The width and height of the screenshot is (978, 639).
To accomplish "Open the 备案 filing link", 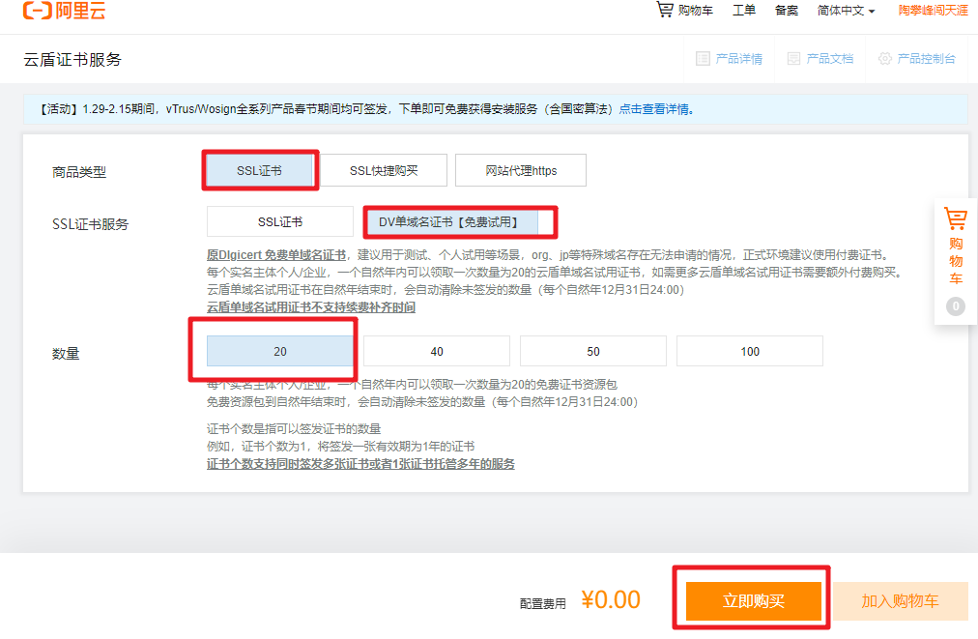I will coord(786,11).
